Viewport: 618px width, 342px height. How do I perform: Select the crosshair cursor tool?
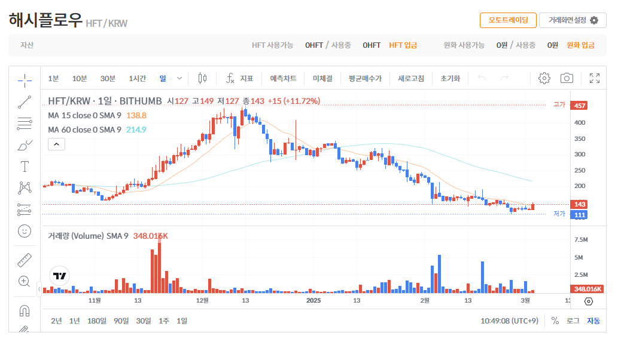coord(25,81)
